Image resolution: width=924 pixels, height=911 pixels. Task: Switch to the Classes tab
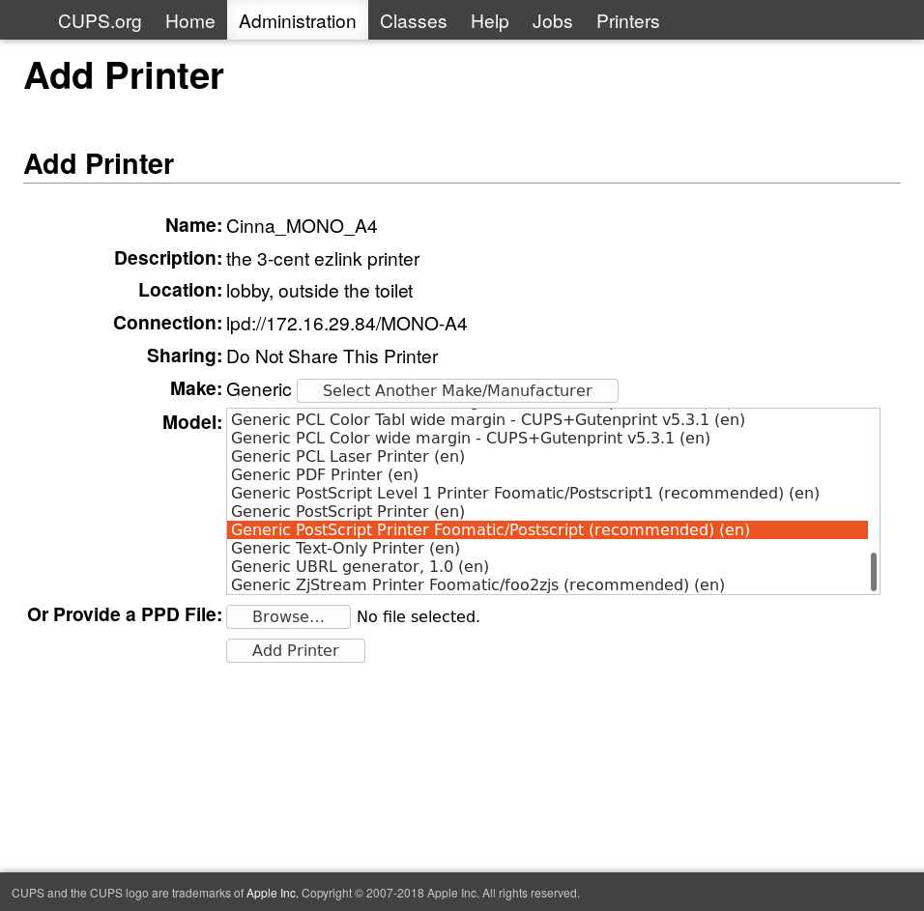(413, 21)
